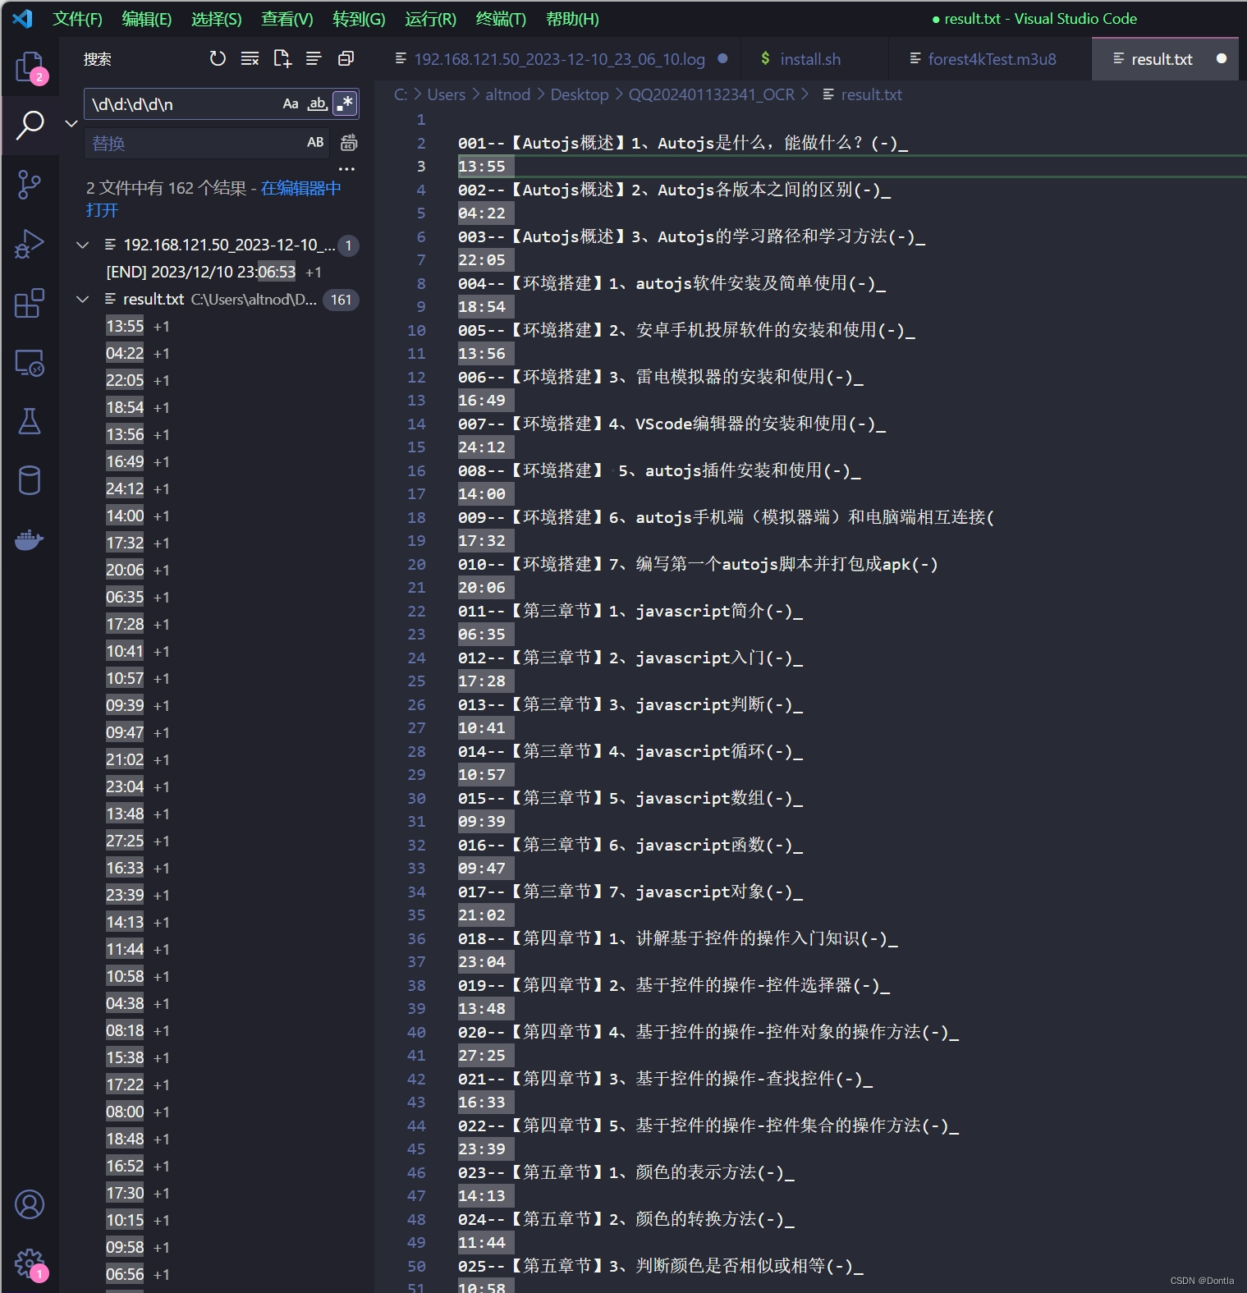Click line 36 text 018-- 第四章节

pos(678,938)
